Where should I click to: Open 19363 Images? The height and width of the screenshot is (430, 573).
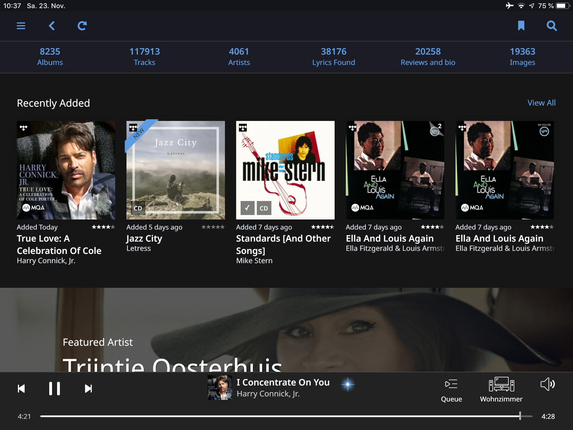point(522,57)
